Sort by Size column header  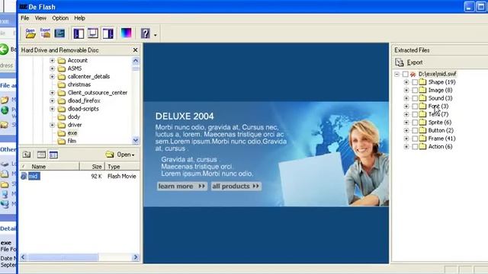(x=92, y=167)
